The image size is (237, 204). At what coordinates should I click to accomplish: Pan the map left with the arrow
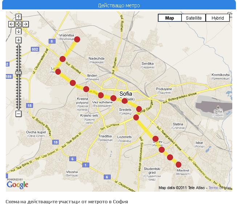tap(11, 24)
